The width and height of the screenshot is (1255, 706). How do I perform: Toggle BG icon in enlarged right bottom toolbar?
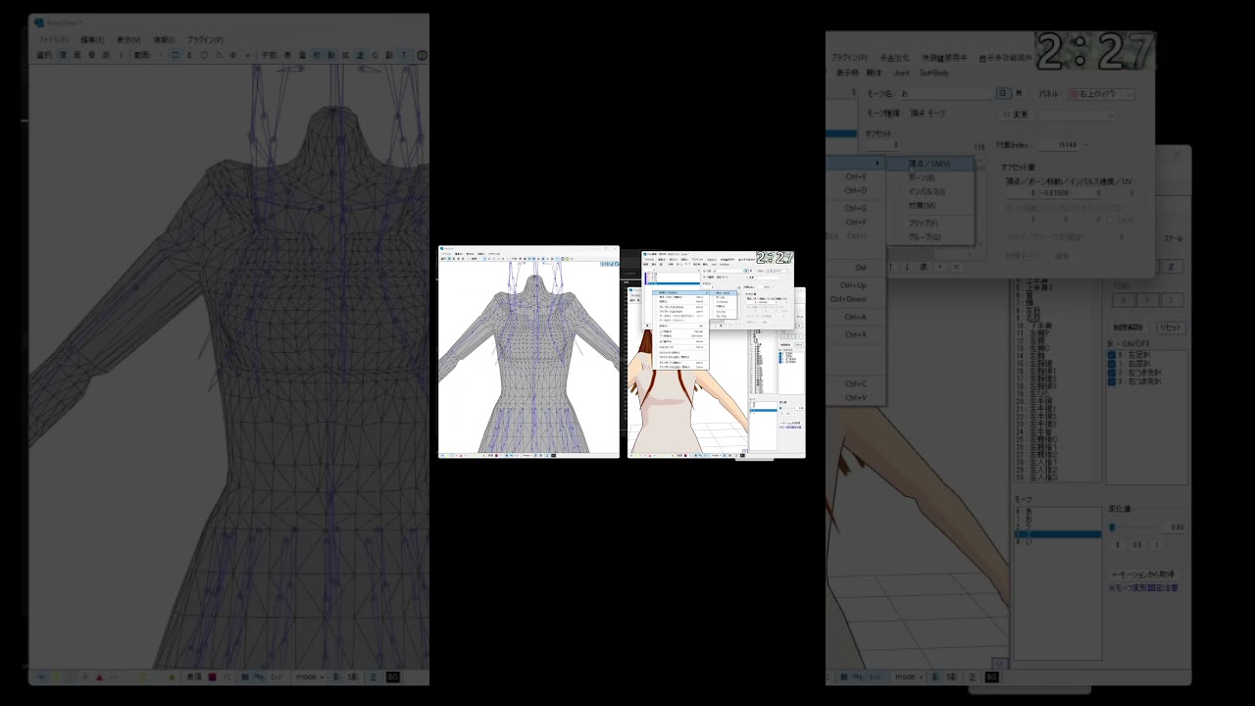[991, 677]
